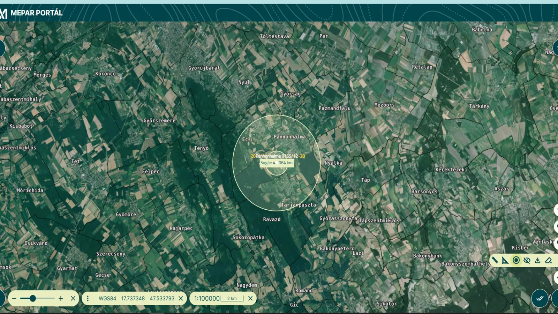Click the Sugár radius measurement tooltip
Image resolution: width=558 pixels, height=314 pixels.
[277, 163]
